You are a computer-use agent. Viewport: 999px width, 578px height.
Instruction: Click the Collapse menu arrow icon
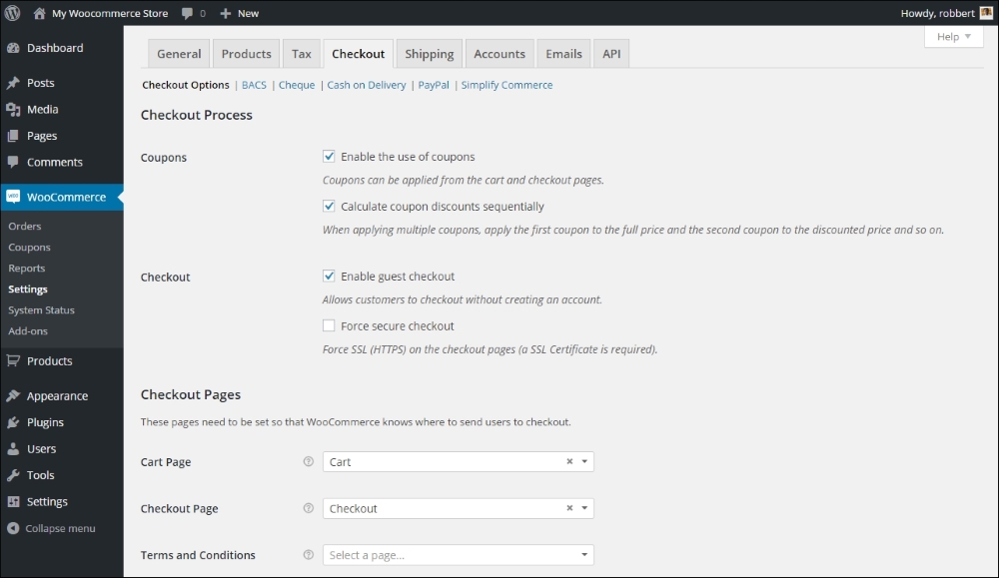(x=13, y=528)
